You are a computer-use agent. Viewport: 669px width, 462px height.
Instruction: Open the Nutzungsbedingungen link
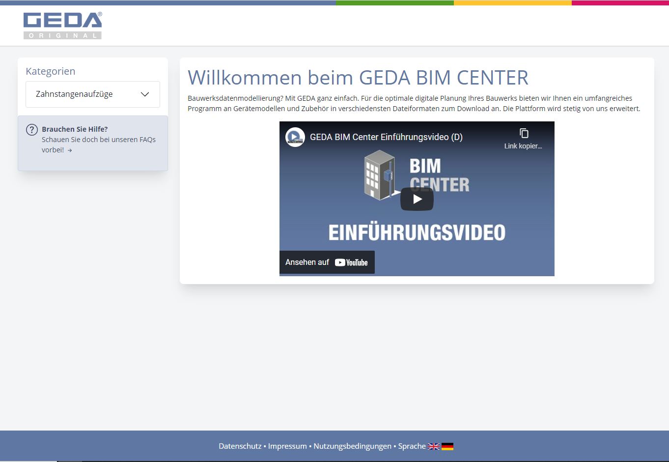coord(352,446)
